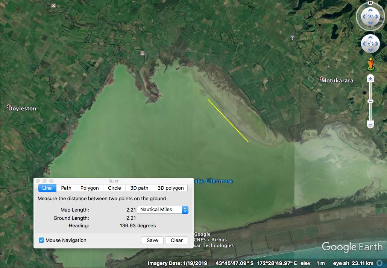Click the Save button in Ruler
Viewport: 387px width, 268px height.
152,240
